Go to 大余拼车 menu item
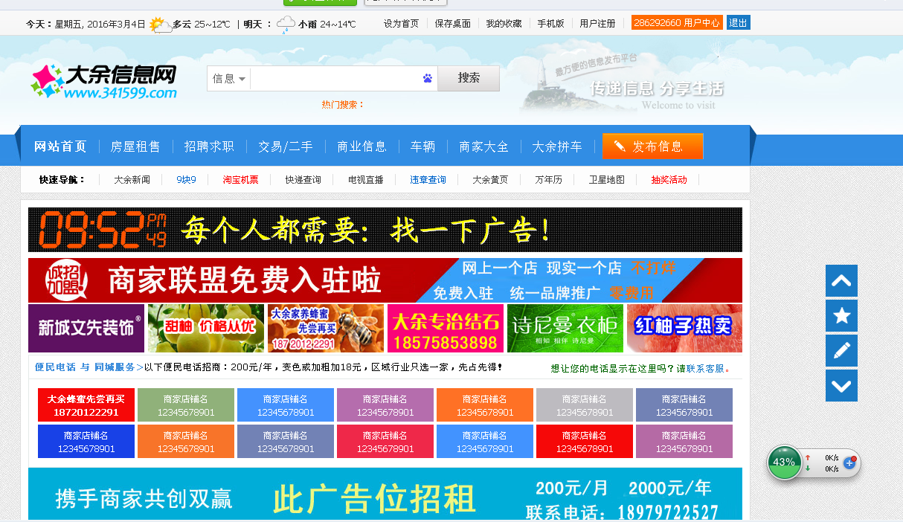This screenshot has width=903, height=522. [557, 146]
